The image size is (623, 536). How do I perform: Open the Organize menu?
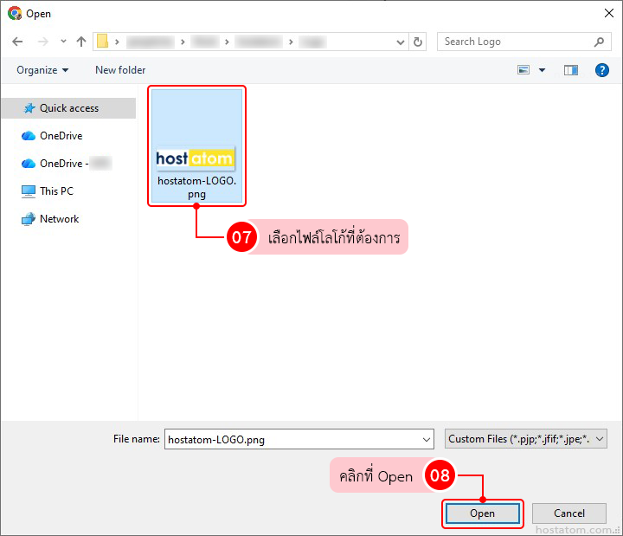(x=42, y=70)
